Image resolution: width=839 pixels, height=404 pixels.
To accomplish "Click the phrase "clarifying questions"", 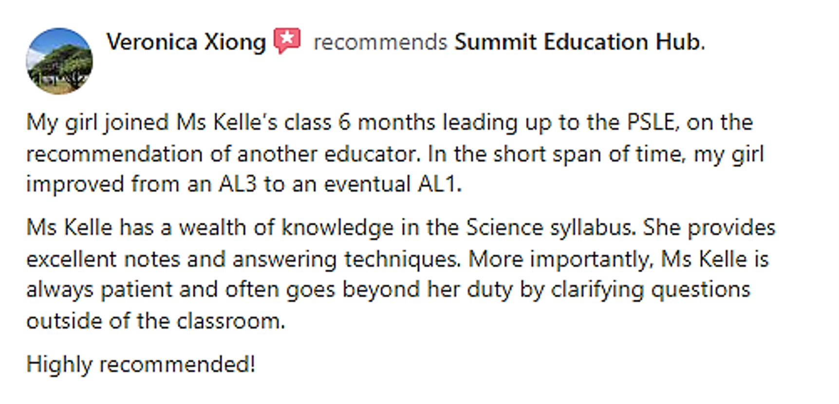I will tap(651, 290).
